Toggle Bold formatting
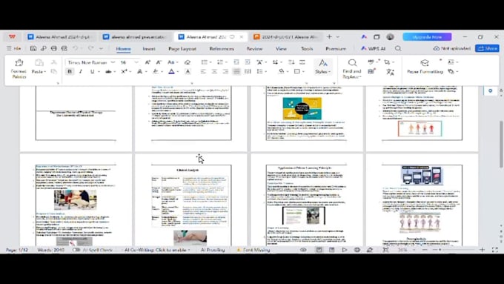Screen dimensions: 504x284 (x=70, y=71)
